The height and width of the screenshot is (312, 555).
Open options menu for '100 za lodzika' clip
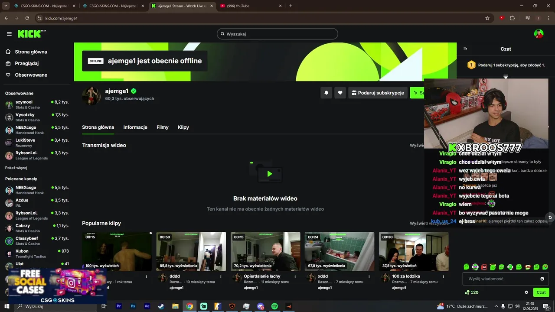[x=444, y=276]
